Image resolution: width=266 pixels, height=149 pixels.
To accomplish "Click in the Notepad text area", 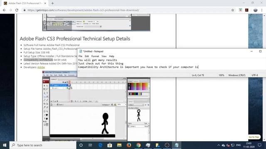I will [172, 64].
